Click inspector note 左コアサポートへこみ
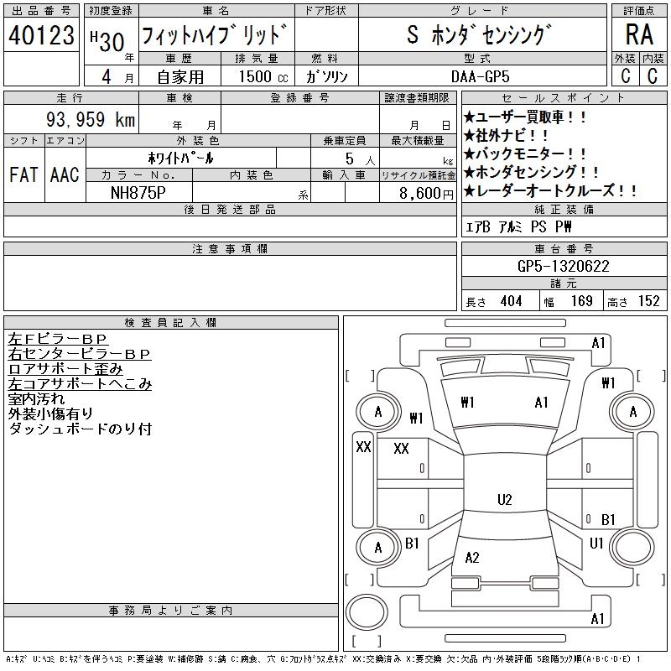The height and width of the screenshot is (671, 671). (x=80, y=384)
